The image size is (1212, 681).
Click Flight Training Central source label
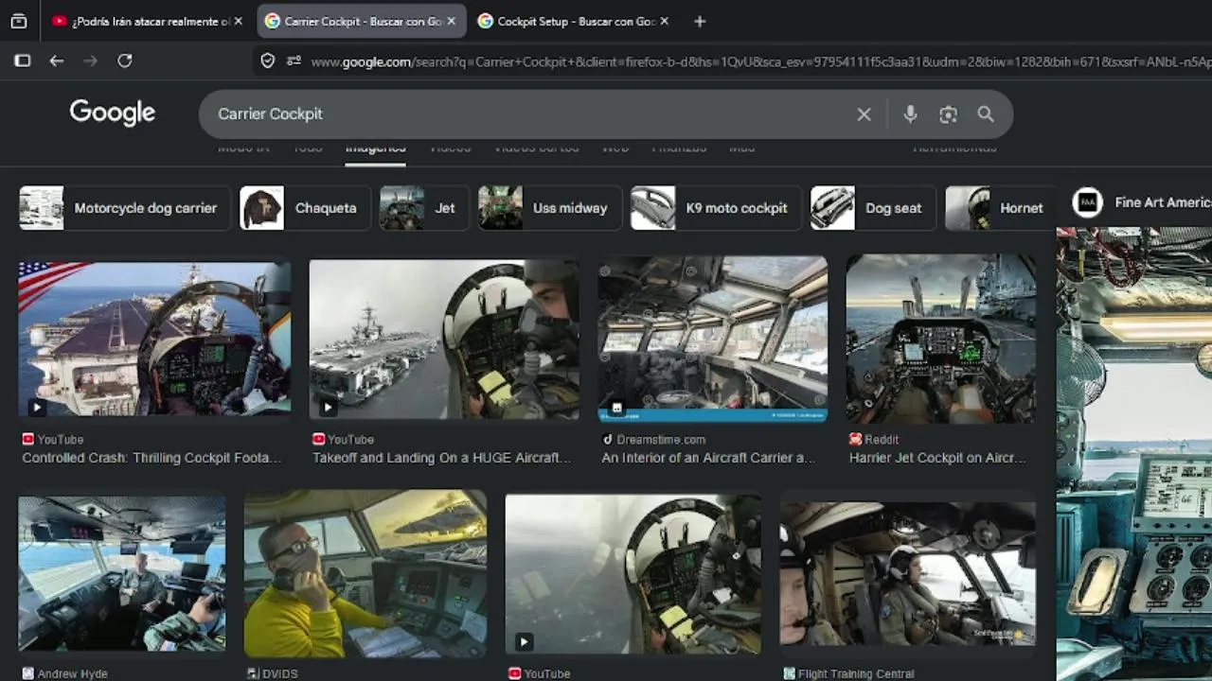tap(856, 673)
